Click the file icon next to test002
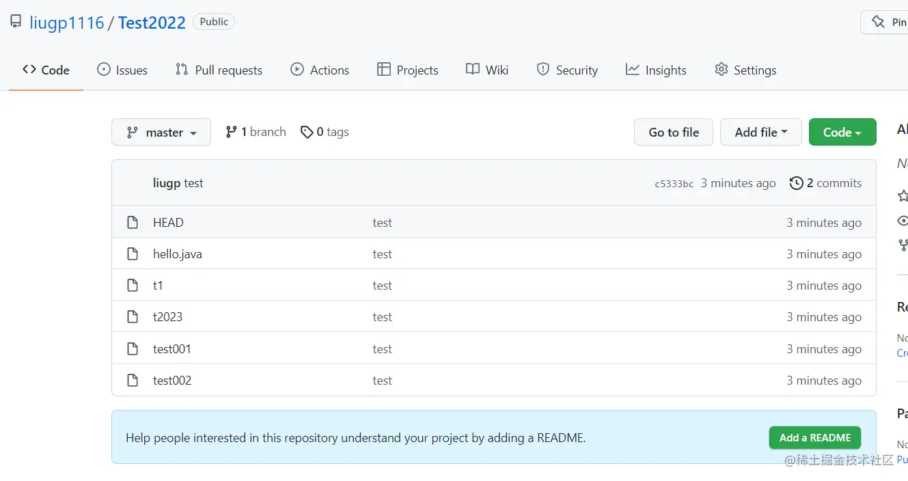 [x=133, y=381]
